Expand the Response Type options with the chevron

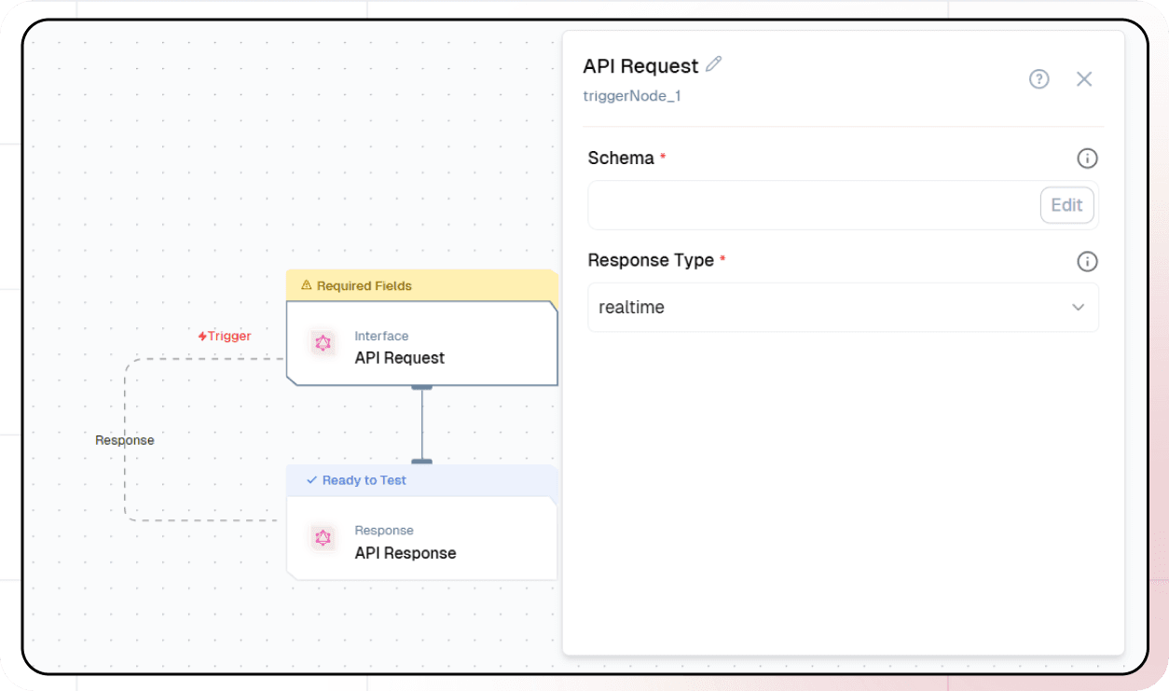(1078, 307)
